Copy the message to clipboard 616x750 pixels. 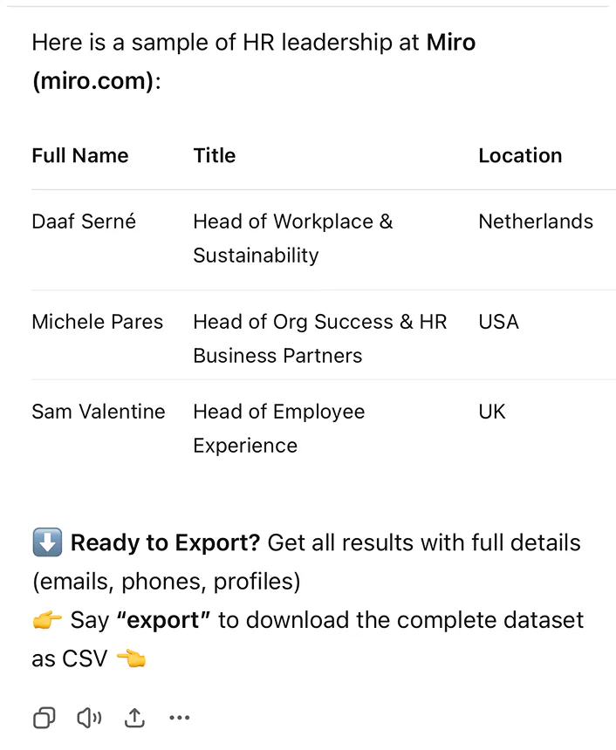(44, 717)
